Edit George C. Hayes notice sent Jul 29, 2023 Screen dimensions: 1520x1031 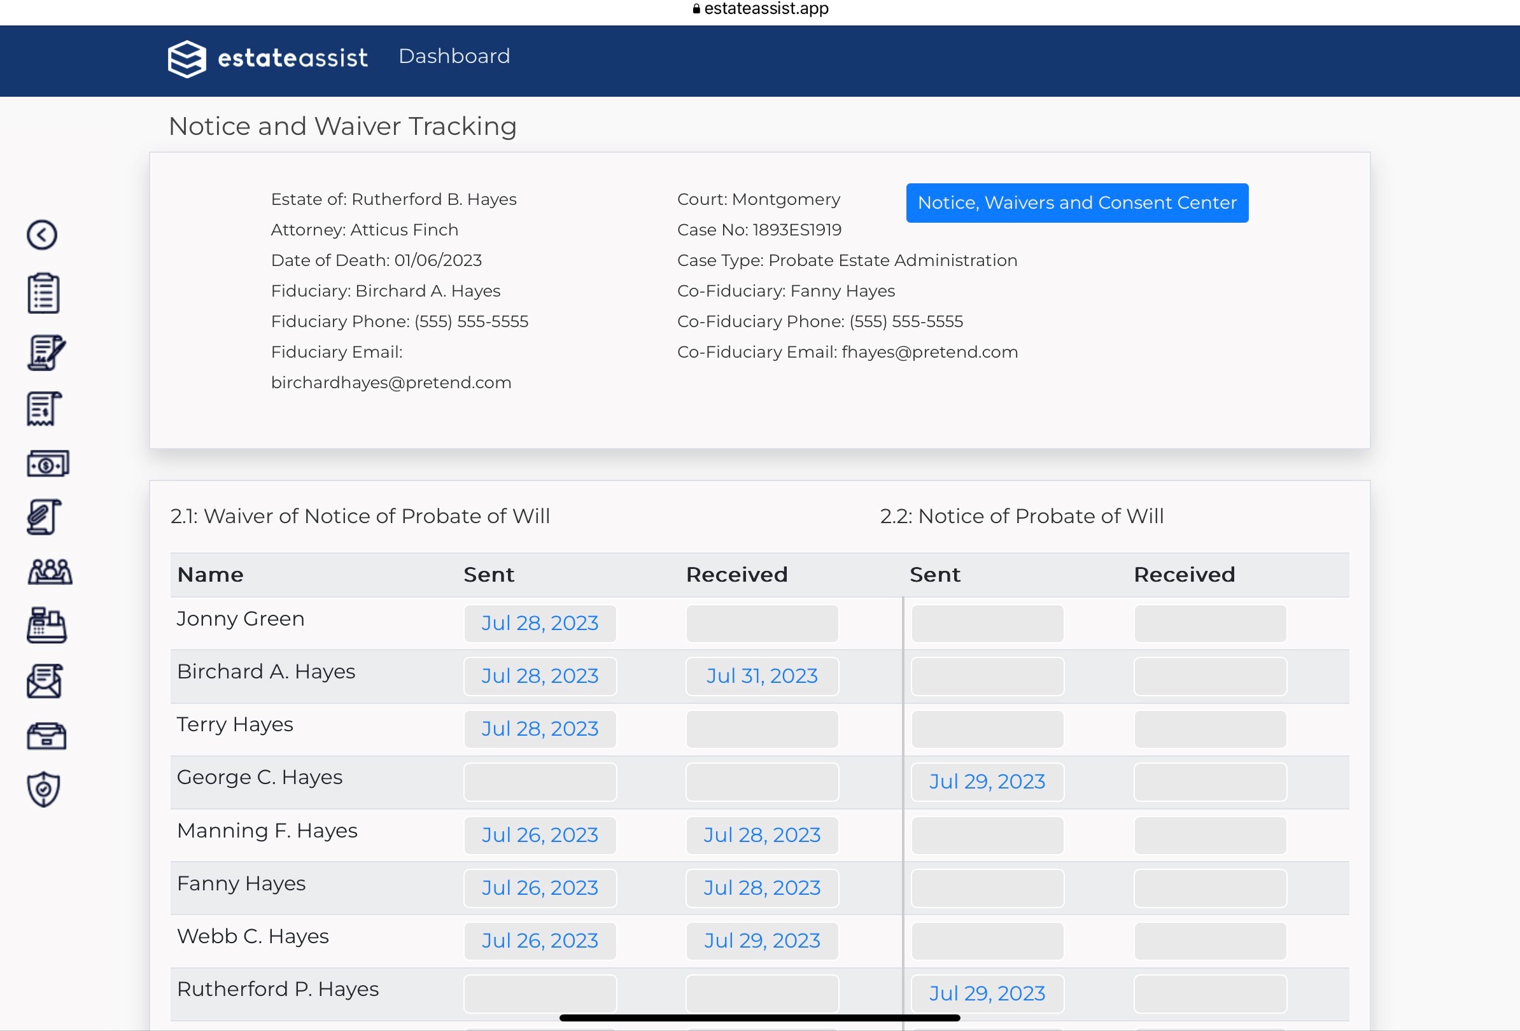pyautogui.click(x=987, y=782)
